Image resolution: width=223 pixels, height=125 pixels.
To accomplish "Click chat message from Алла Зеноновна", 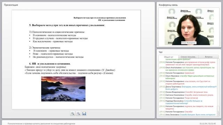I will click(187, 115).
